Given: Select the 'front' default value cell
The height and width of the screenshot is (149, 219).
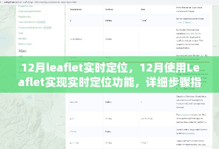Looking at the screenshot, I should click(144, 143).
